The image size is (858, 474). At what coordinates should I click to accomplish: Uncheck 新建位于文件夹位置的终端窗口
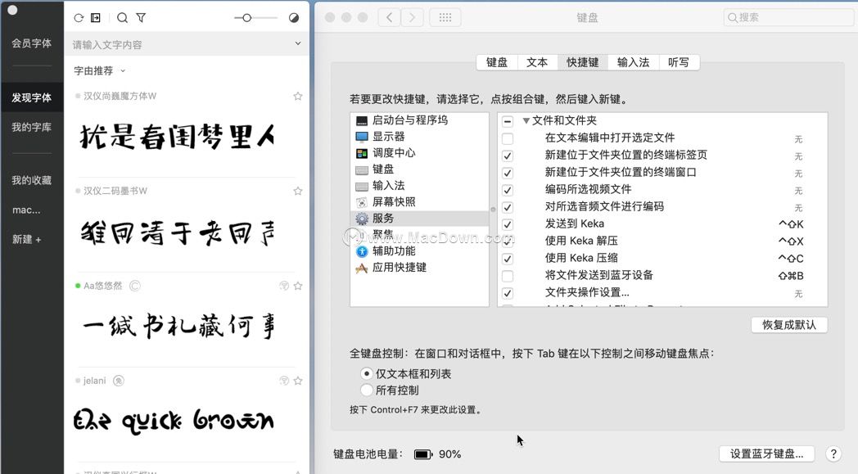(x=508, y=173)
